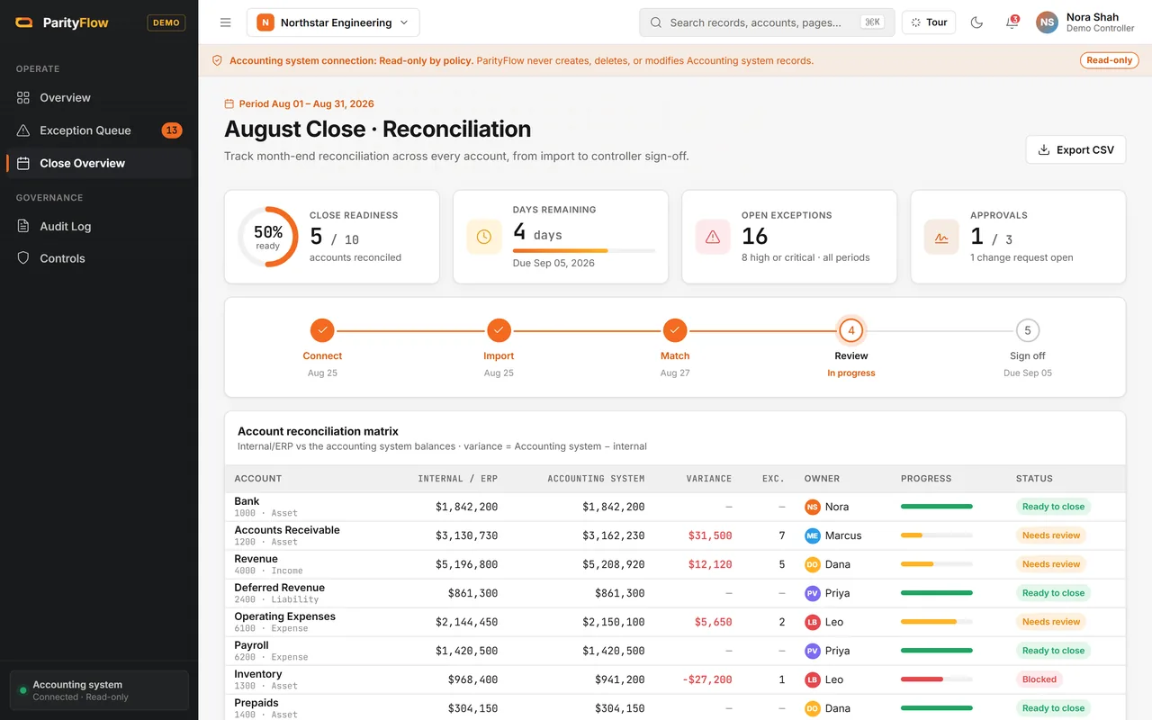Click the DEMO badge
Viewport: 1152px width, 720px height.
pos(166,22)
